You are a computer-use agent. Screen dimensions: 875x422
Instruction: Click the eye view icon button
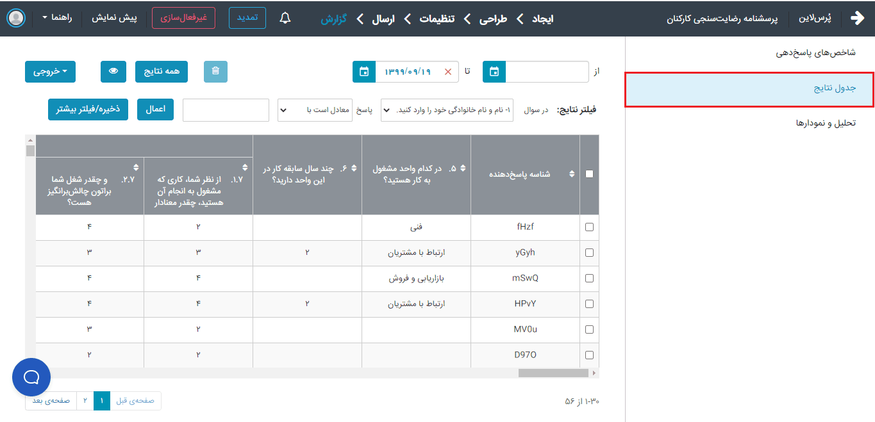point(113,72)
